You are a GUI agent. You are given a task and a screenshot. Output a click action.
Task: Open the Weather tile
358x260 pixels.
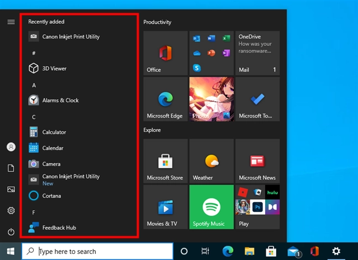click(212, 161)
